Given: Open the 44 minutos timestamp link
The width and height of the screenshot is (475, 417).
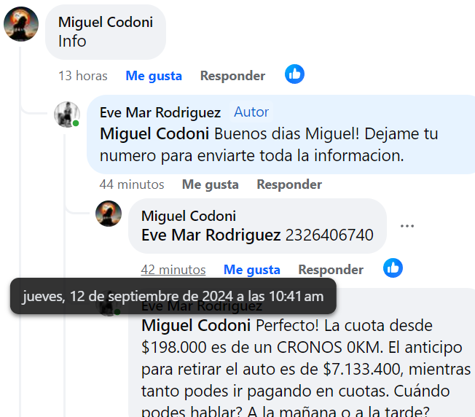Looking at the screenshot, I should (132, 184).
